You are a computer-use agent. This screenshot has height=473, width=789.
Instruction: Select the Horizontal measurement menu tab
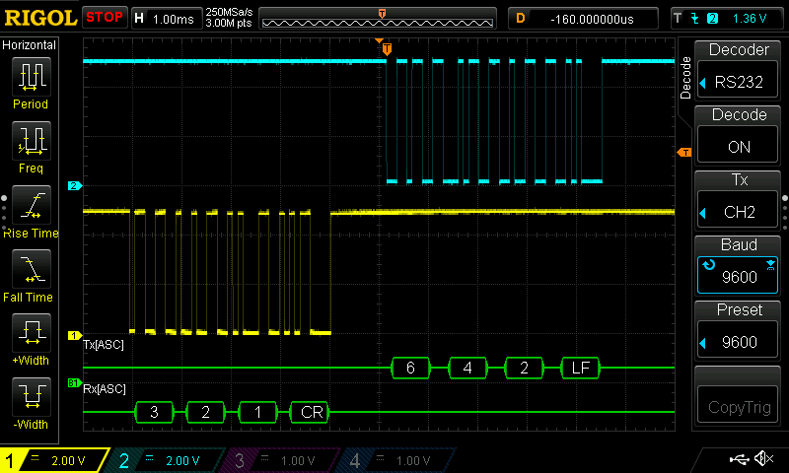click(x=30, y=44)
